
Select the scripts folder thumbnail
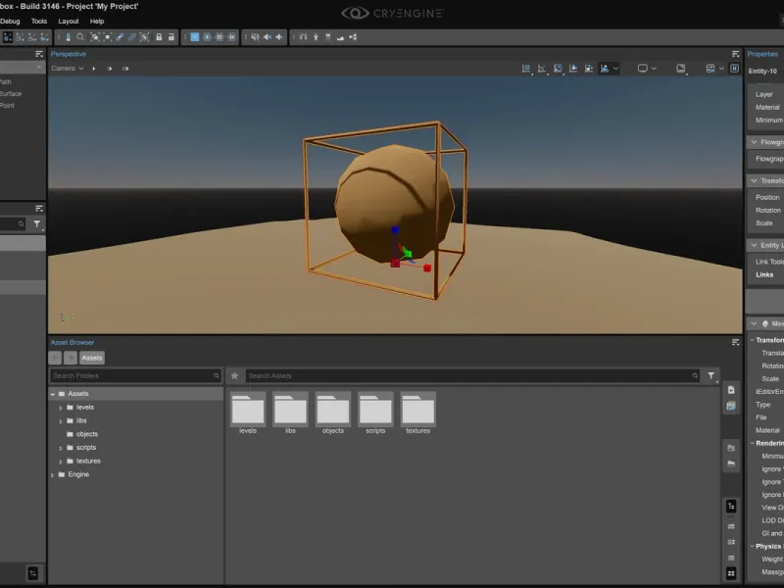(375, 413)
